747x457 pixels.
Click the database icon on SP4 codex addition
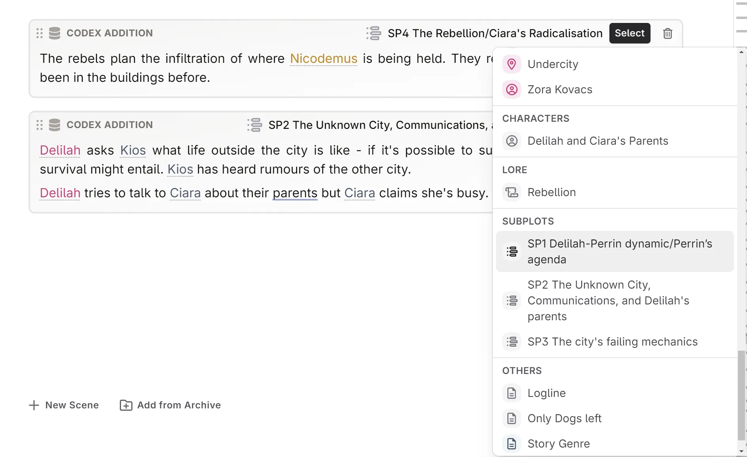tap(54, 33)
